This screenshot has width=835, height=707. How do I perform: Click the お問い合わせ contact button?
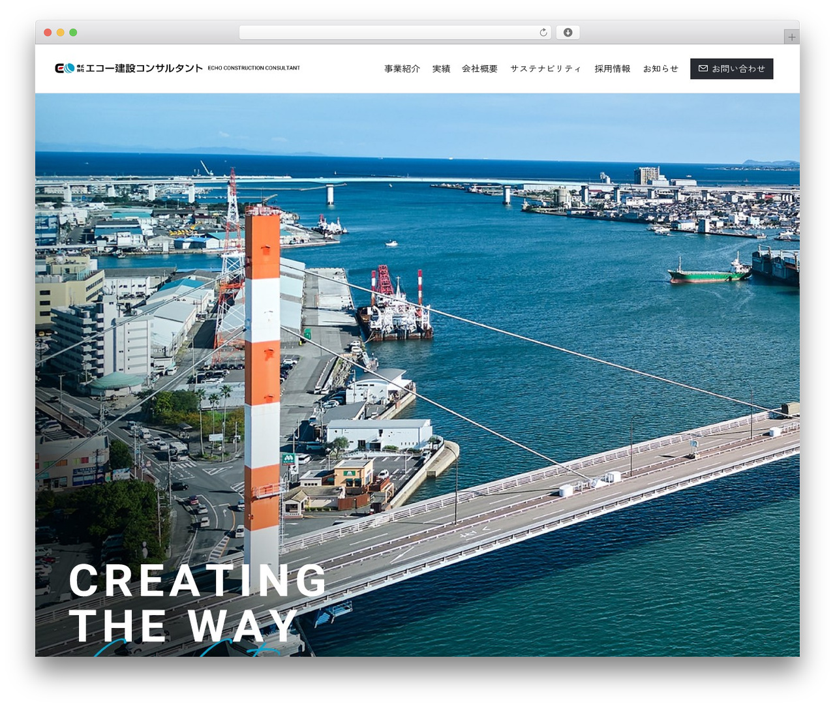click(731, 68)
